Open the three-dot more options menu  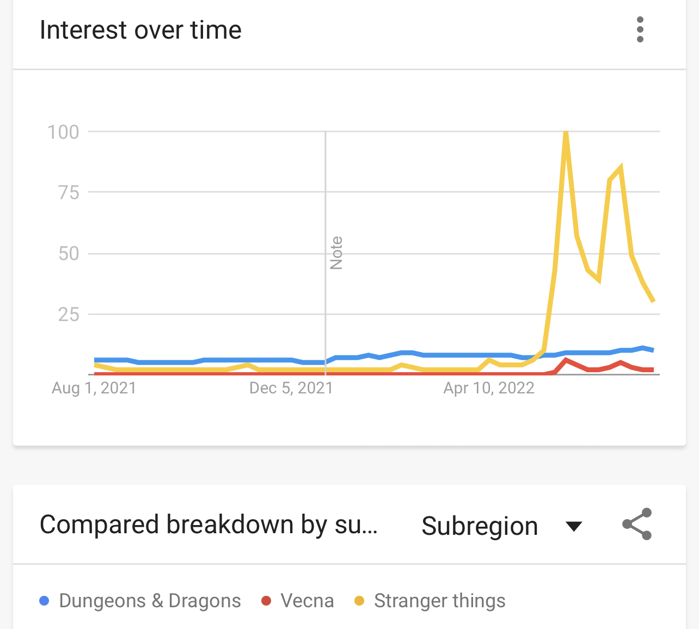pyautogui.click(x=640, y=29)
